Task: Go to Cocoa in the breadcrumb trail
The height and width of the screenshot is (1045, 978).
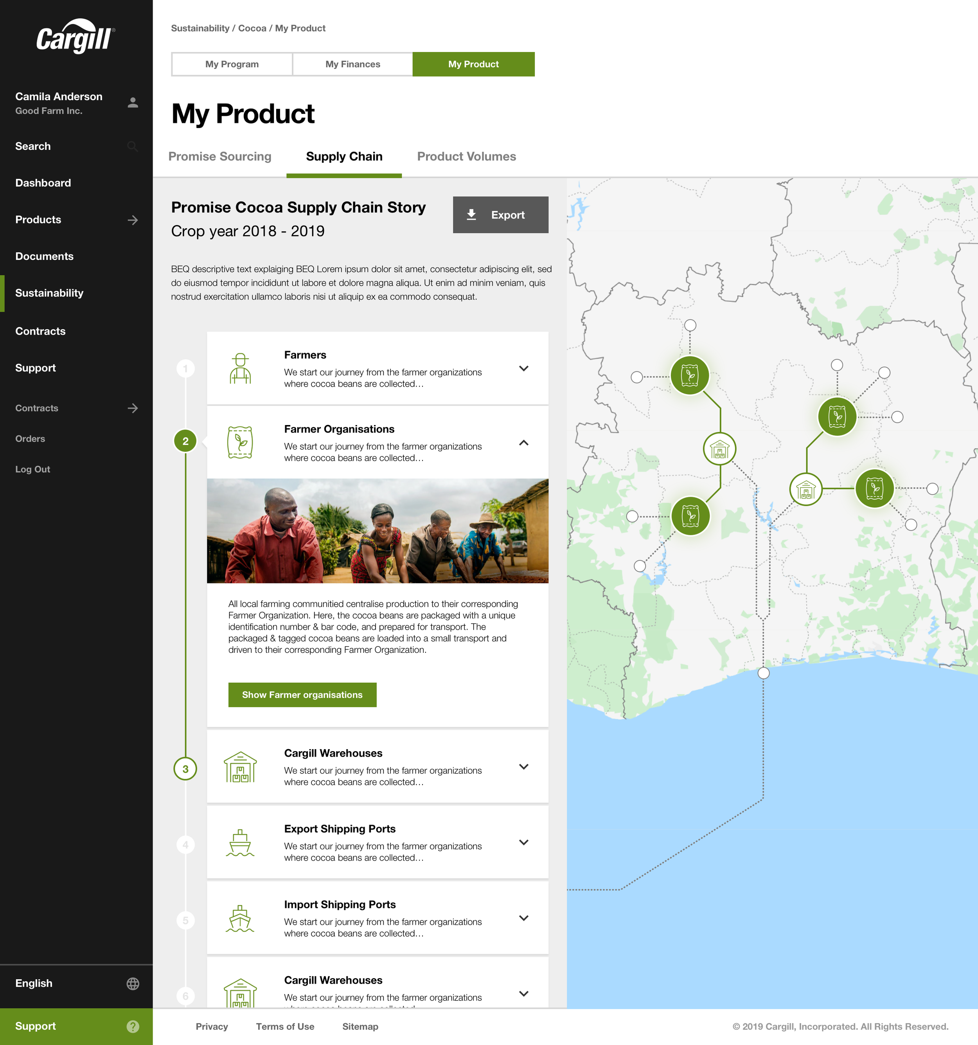Action: (252, 28)
